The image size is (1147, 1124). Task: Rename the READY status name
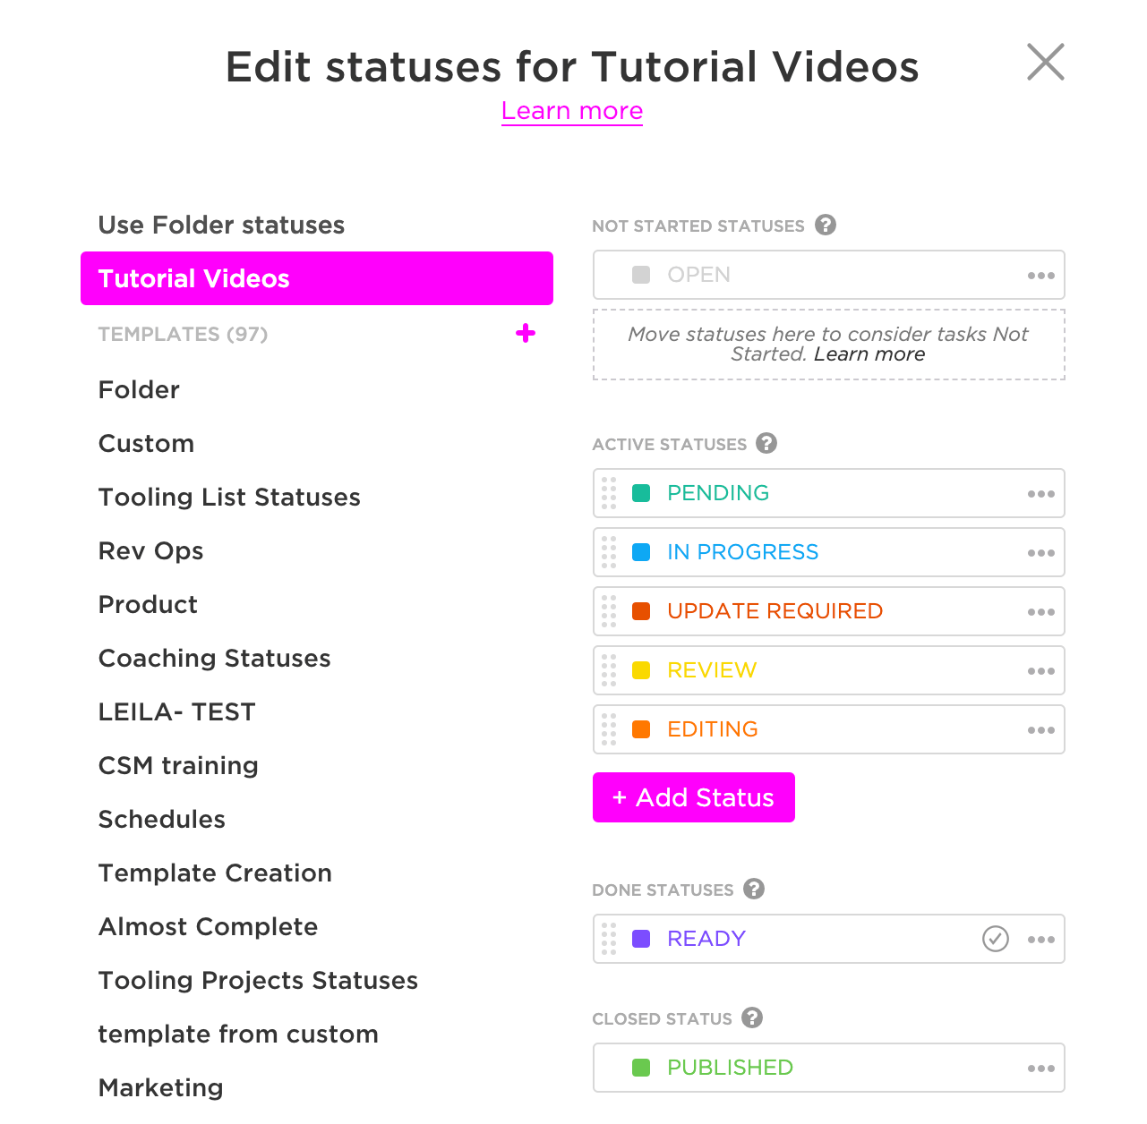point(706,939)
